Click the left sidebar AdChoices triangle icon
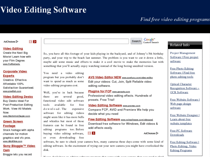The width and height of the screenshot is (210, 157). [17, 41]
